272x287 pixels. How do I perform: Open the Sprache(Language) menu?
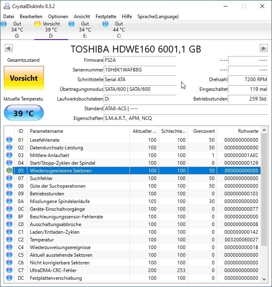(x=158, y=17)
